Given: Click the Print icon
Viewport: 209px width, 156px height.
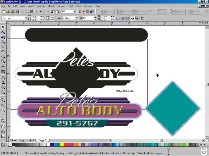Looking at the screenshot, I should [x=17, y=12].
